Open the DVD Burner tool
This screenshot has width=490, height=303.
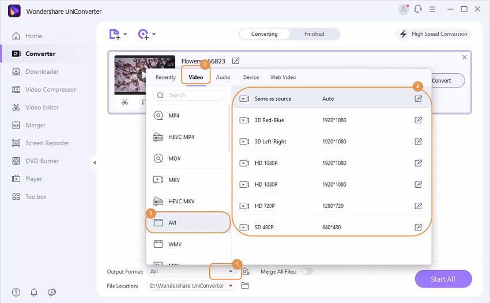tap(35, 161)
